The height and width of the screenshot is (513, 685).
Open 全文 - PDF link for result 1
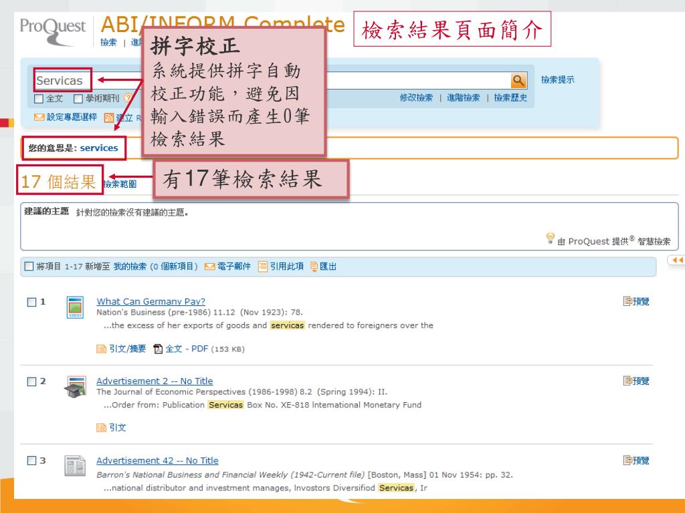(187, 349)
